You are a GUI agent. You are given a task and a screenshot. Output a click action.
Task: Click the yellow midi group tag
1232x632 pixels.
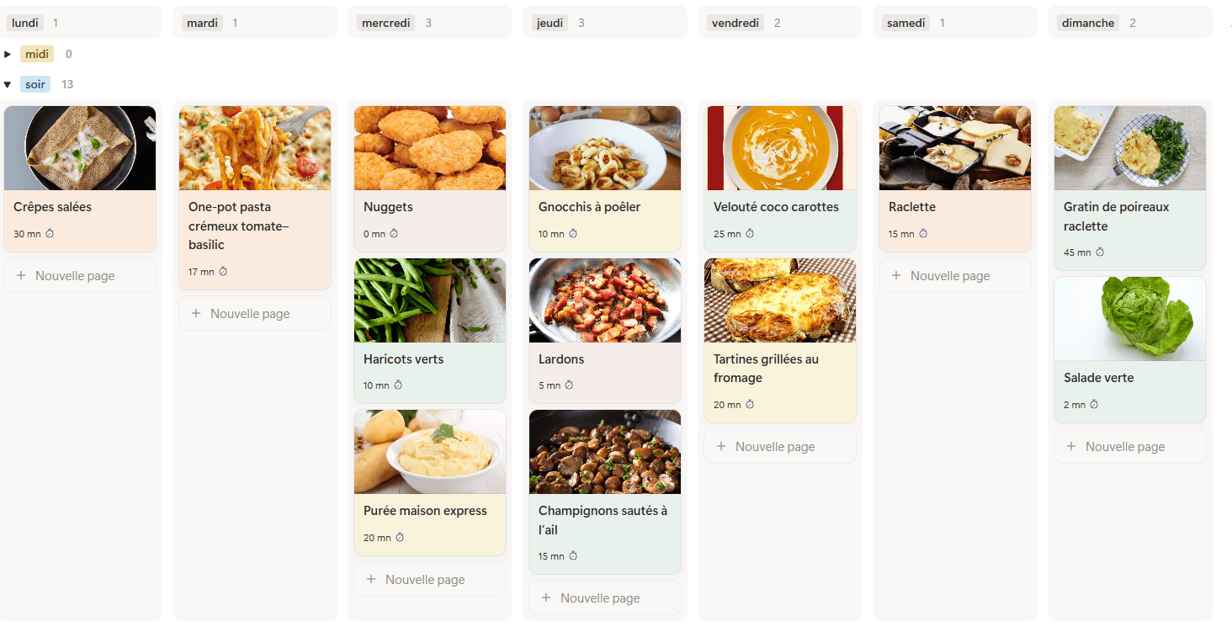click(37, 55)
